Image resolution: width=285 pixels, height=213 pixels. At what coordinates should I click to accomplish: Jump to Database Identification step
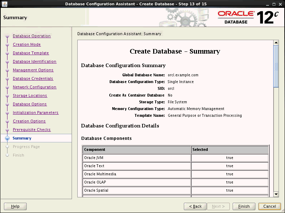click(x=35, y=61)
